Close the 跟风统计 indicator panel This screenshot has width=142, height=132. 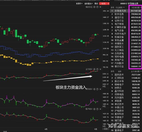coord(100,89)
